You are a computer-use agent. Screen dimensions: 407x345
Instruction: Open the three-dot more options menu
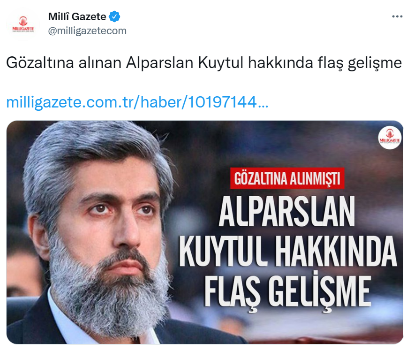point(397,16)
